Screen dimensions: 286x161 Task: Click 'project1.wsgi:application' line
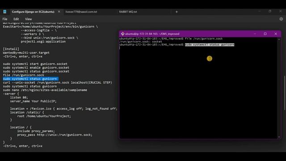(43, 42)
